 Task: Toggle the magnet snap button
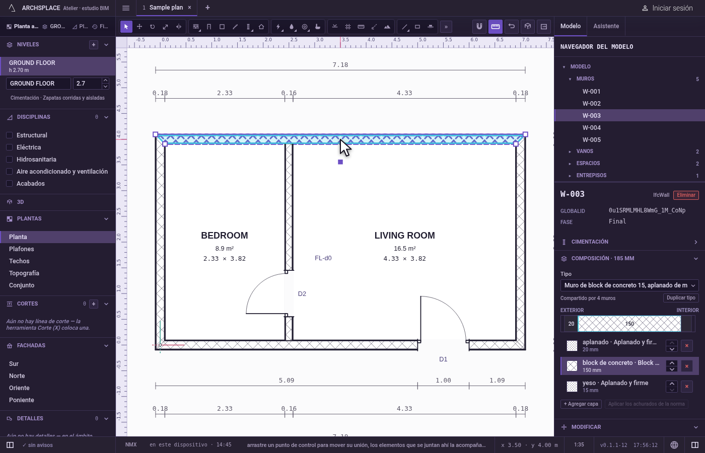[479, 26]
